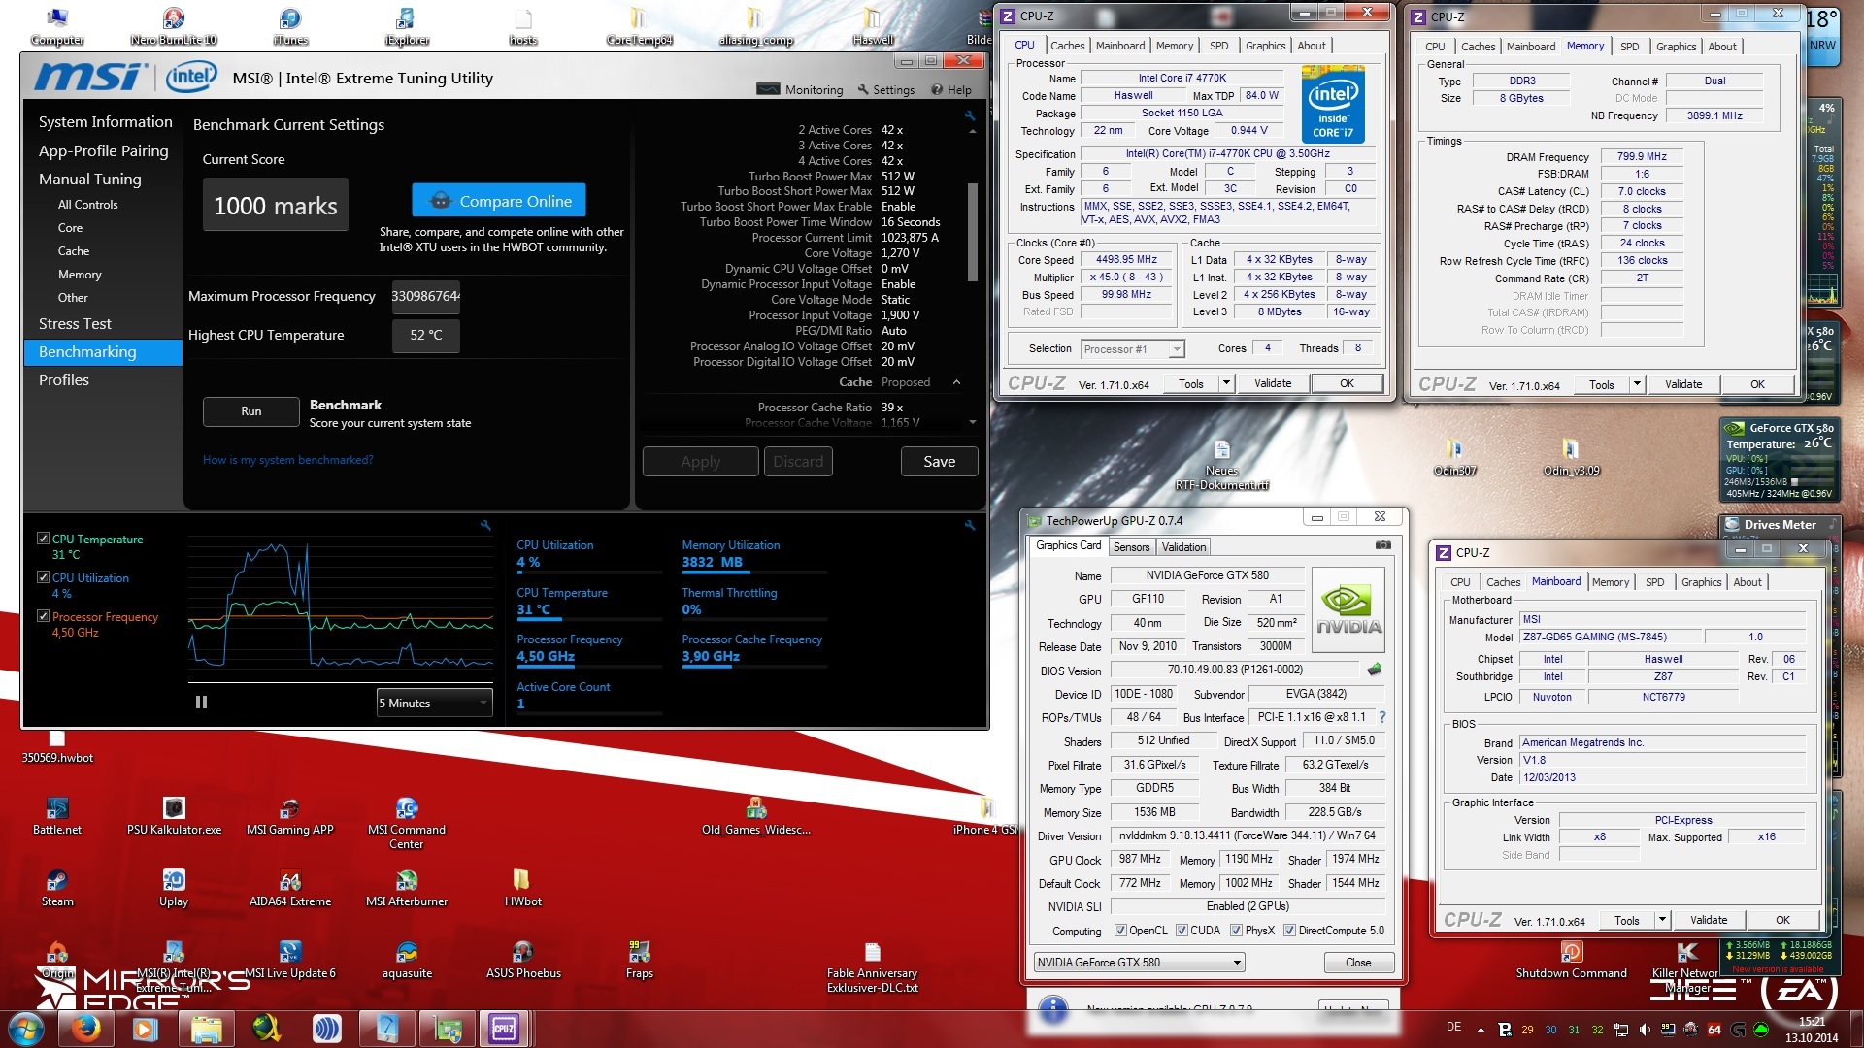Image resolution: width=1864 pixels, height=1048 pixels.
Task: Click the Compare Online button
Action: point(498,201)
